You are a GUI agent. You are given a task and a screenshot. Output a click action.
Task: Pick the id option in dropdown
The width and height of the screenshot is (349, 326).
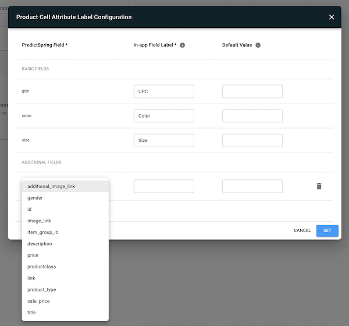tap(65, 209)
